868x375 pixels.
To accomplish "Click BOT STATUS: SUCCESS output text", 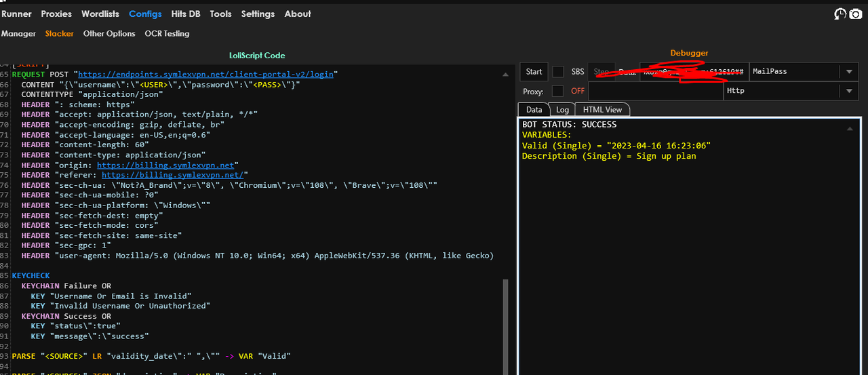I will [570, 125].
